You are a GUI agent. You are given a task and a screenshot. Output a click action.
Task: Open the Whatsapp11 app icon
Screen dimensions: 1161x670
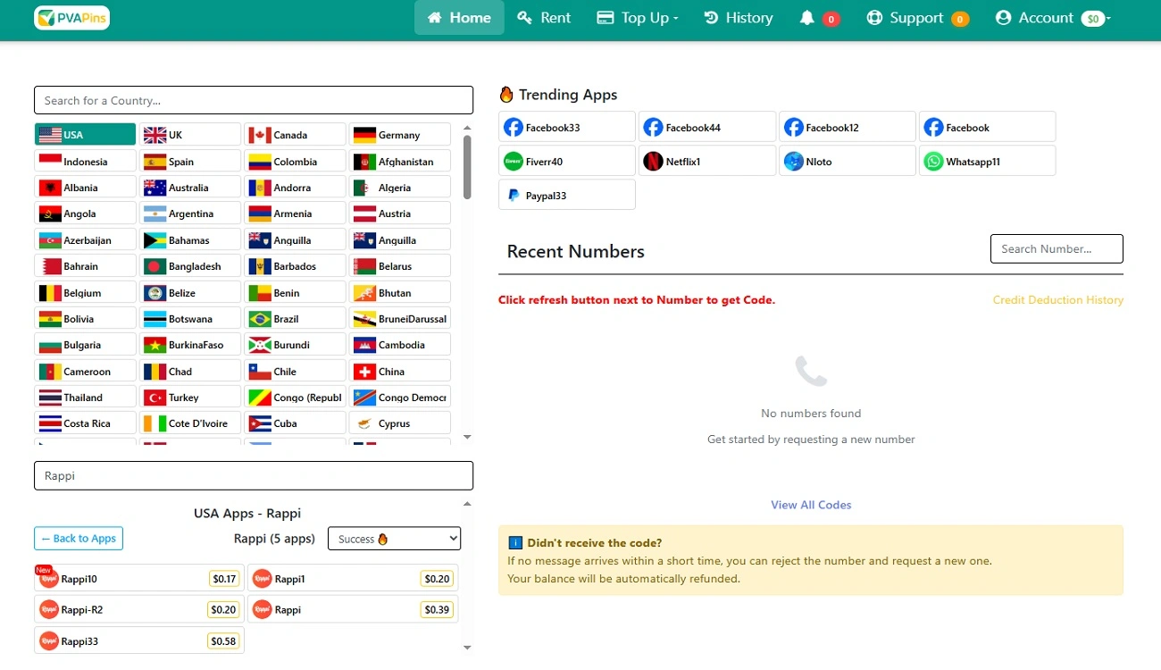[933, 162]
